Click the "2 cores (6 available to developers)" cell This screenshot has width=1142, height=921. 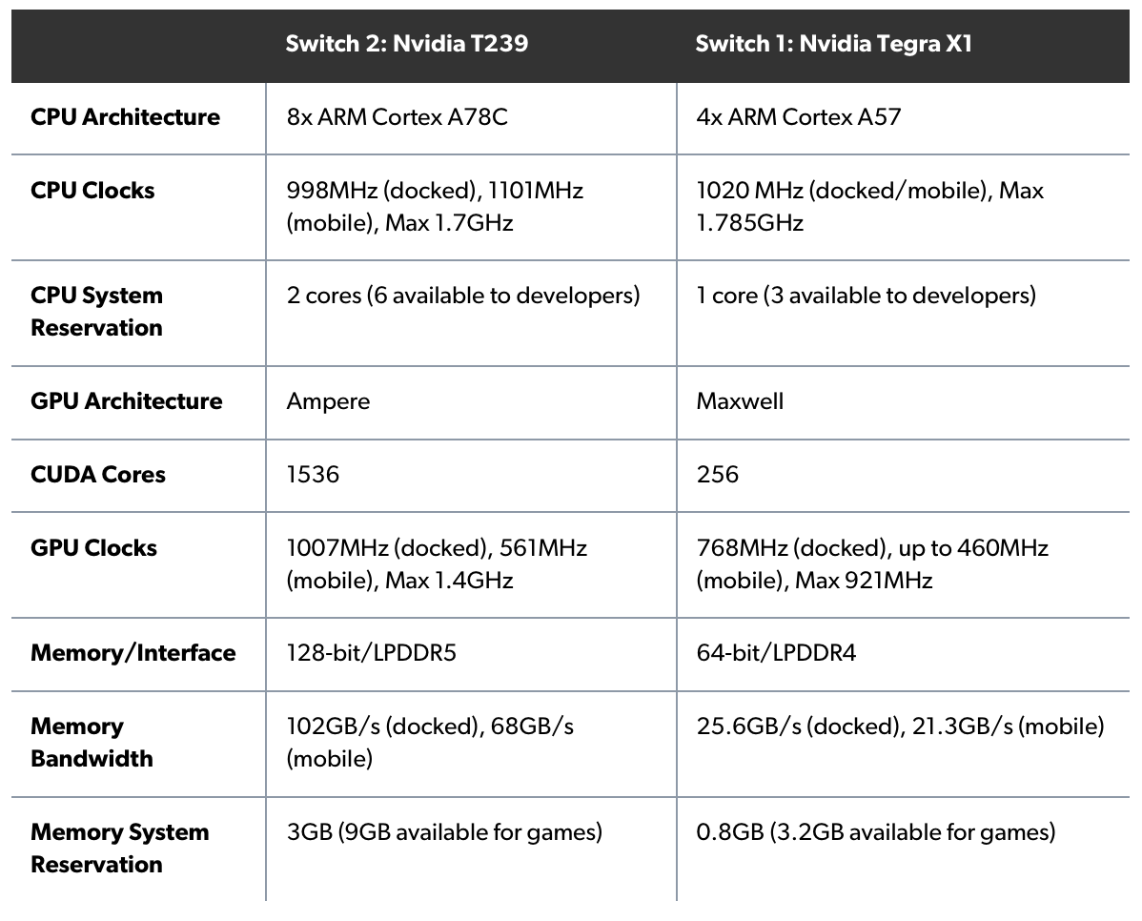462,296
